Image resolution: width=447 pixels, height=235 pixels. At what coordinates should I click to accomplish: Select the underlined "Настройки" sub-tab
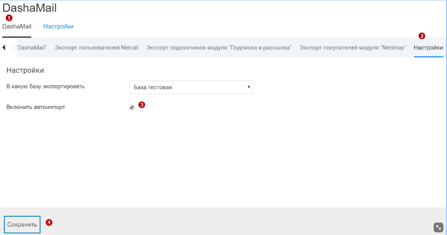[428, 48]
